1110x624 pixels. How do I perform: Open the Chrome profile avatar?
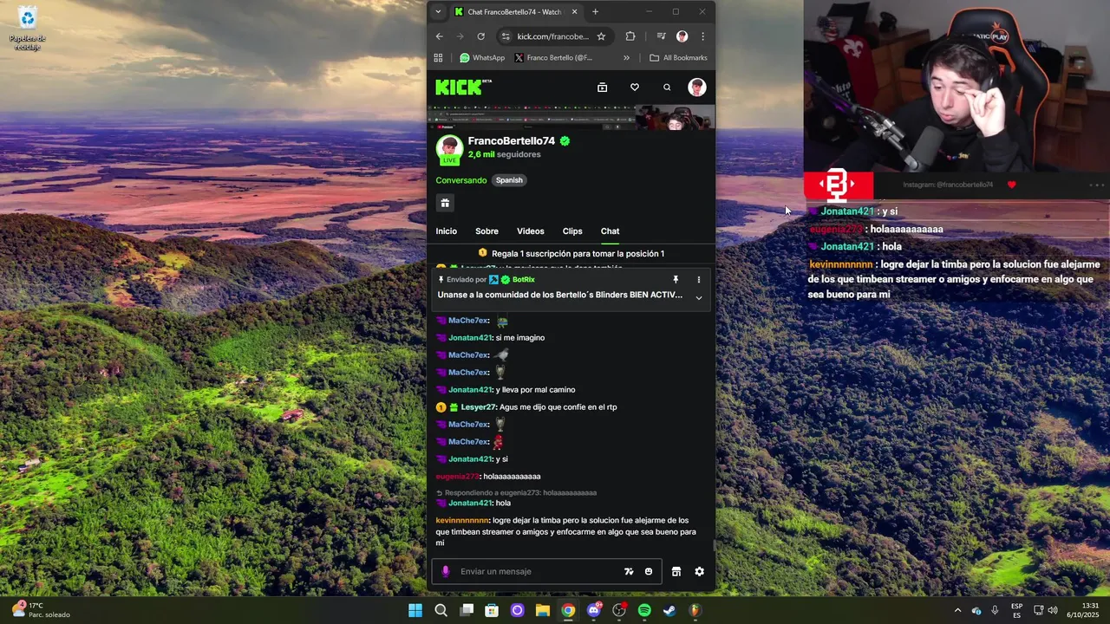click(x=682, y=36)
